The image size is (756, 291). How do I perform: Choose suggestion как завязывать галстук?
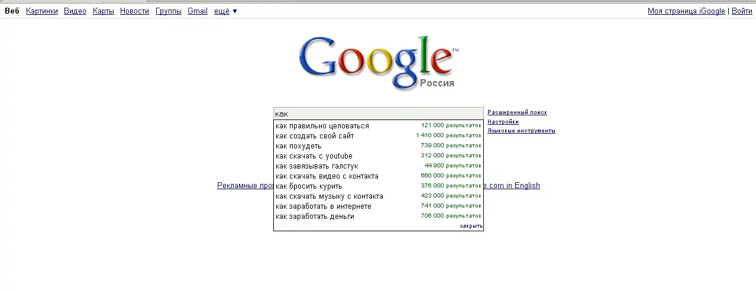pyautogui.click(x=316, y=166)
